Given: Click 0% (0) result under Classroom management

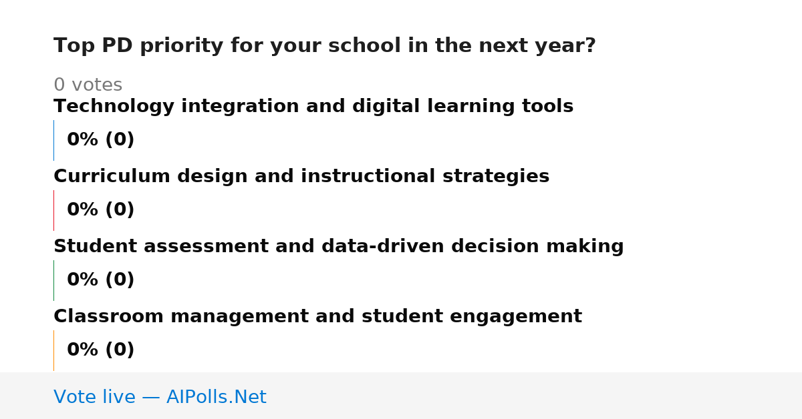Looking at the screenshot, I should (100, 350).
